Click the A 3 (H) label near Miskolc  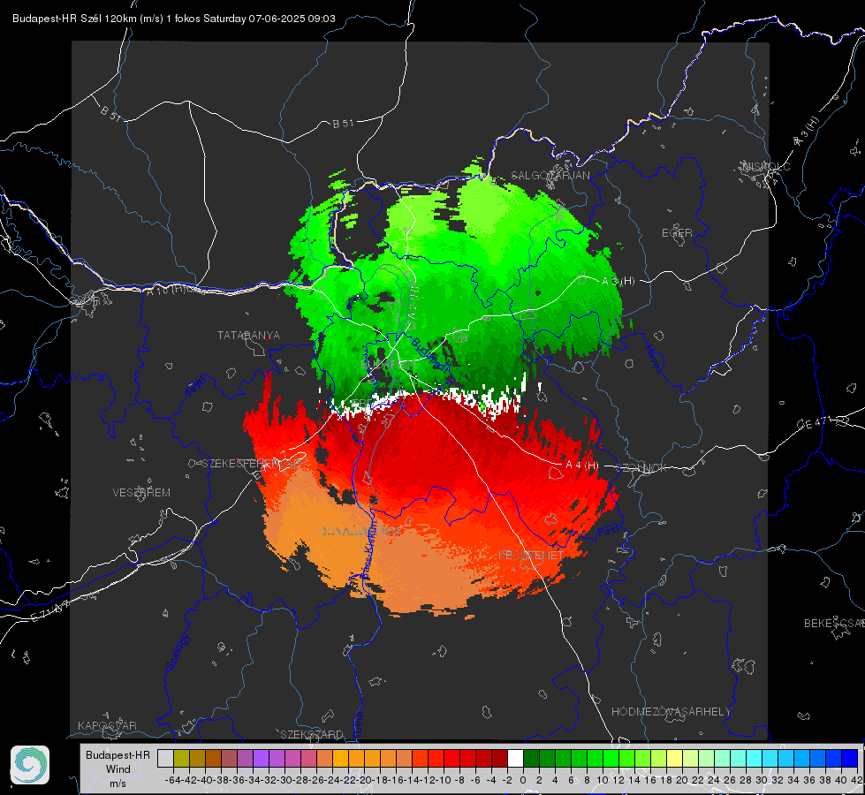click(x=807, y=132)
